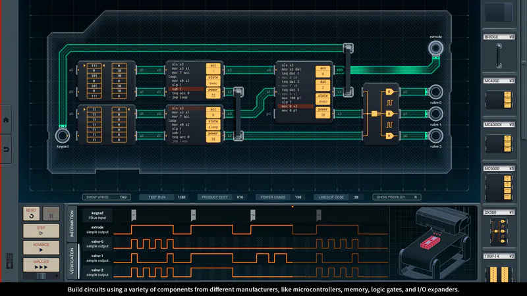This screenshot has height=296, width=527.
Task: Click the first keypad timeline marker labeled 1
Action: (134, 215)
